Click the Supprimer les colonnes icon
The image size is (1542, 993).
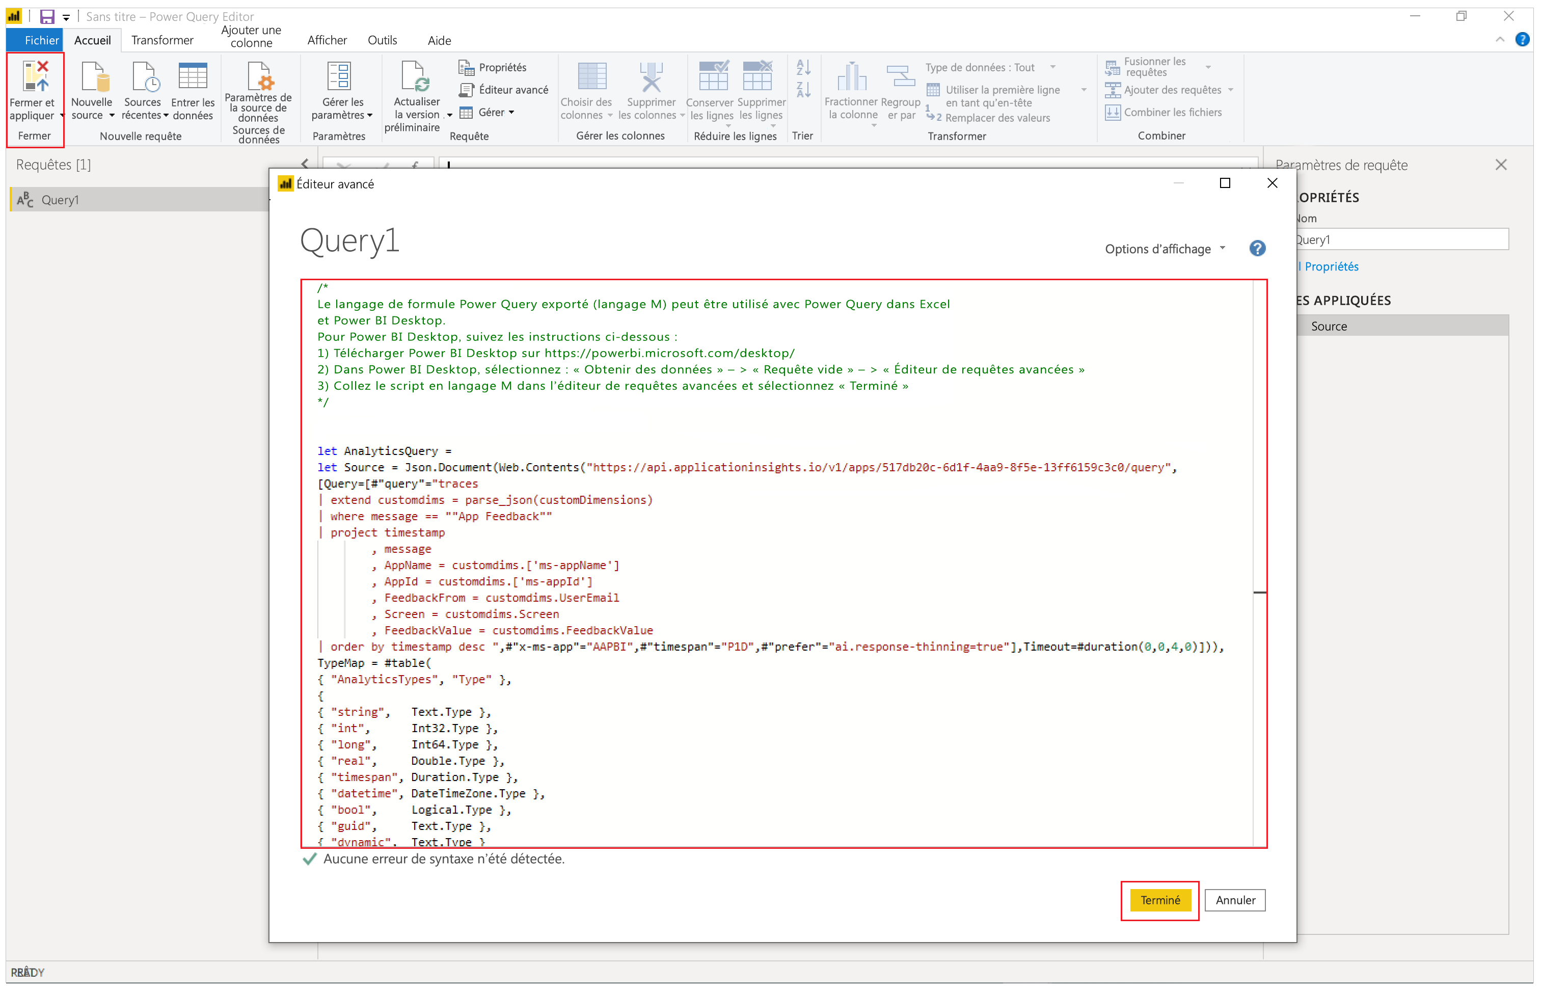(651, 76)
